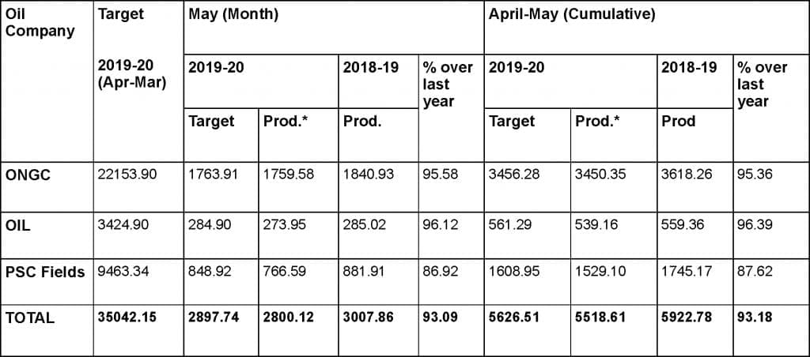
Task: Select the OIL May value 273.95
Action: [285, 225]
